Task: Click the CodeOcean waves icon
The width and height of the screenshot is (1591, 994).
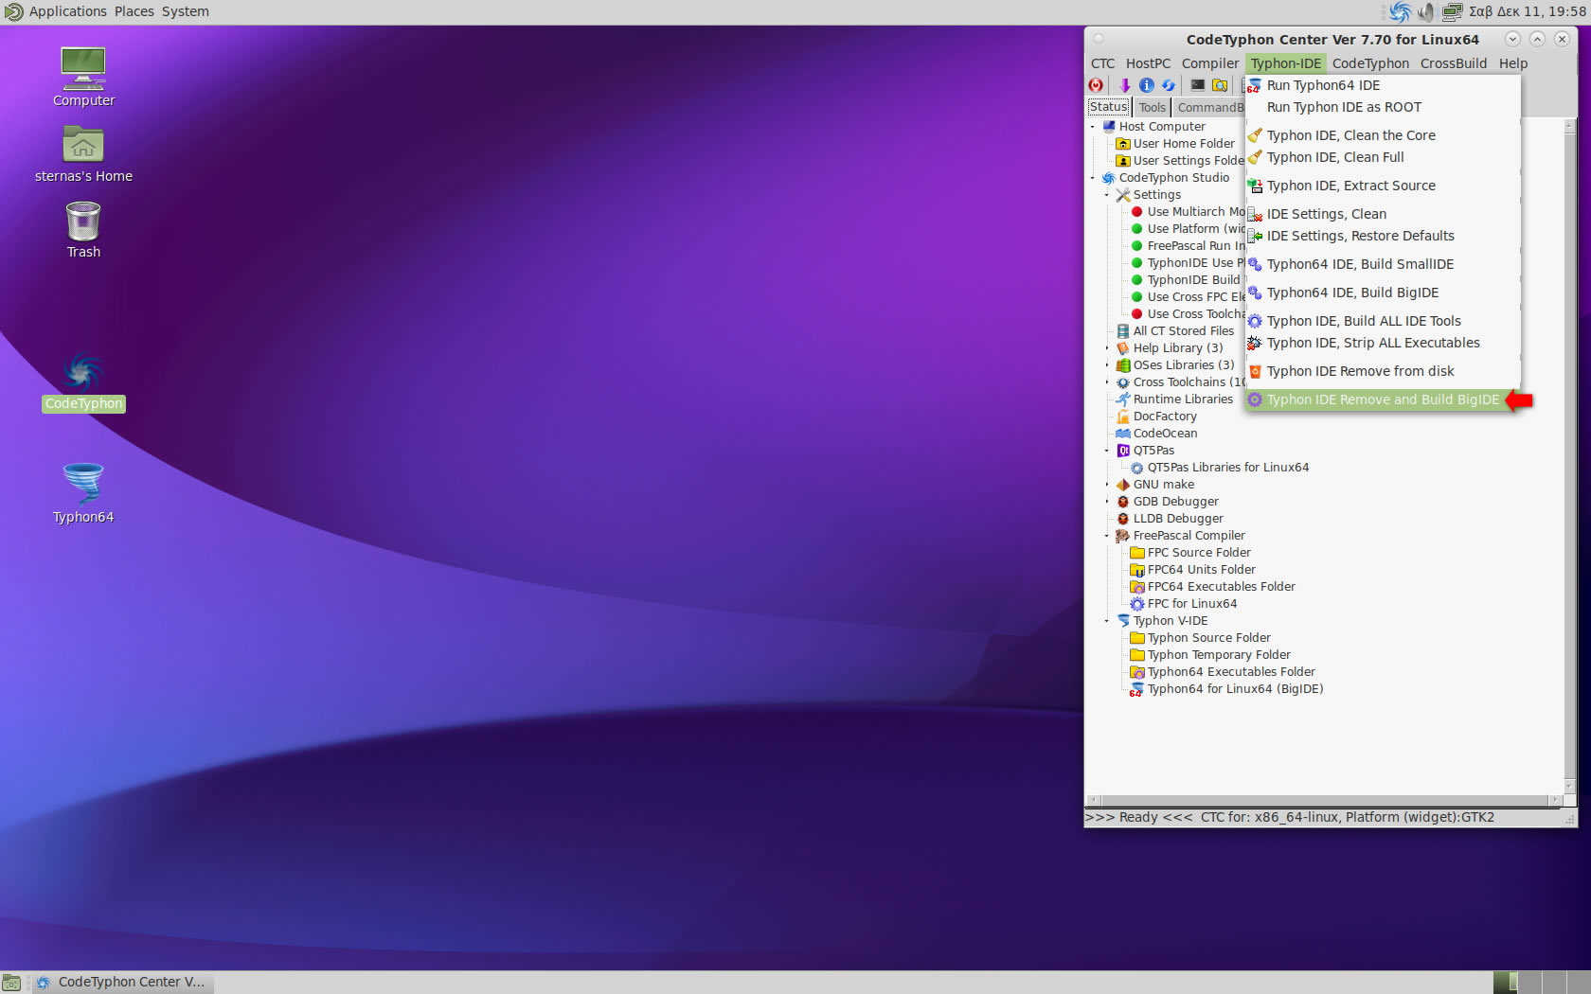Action: [x=1123, y=434]
